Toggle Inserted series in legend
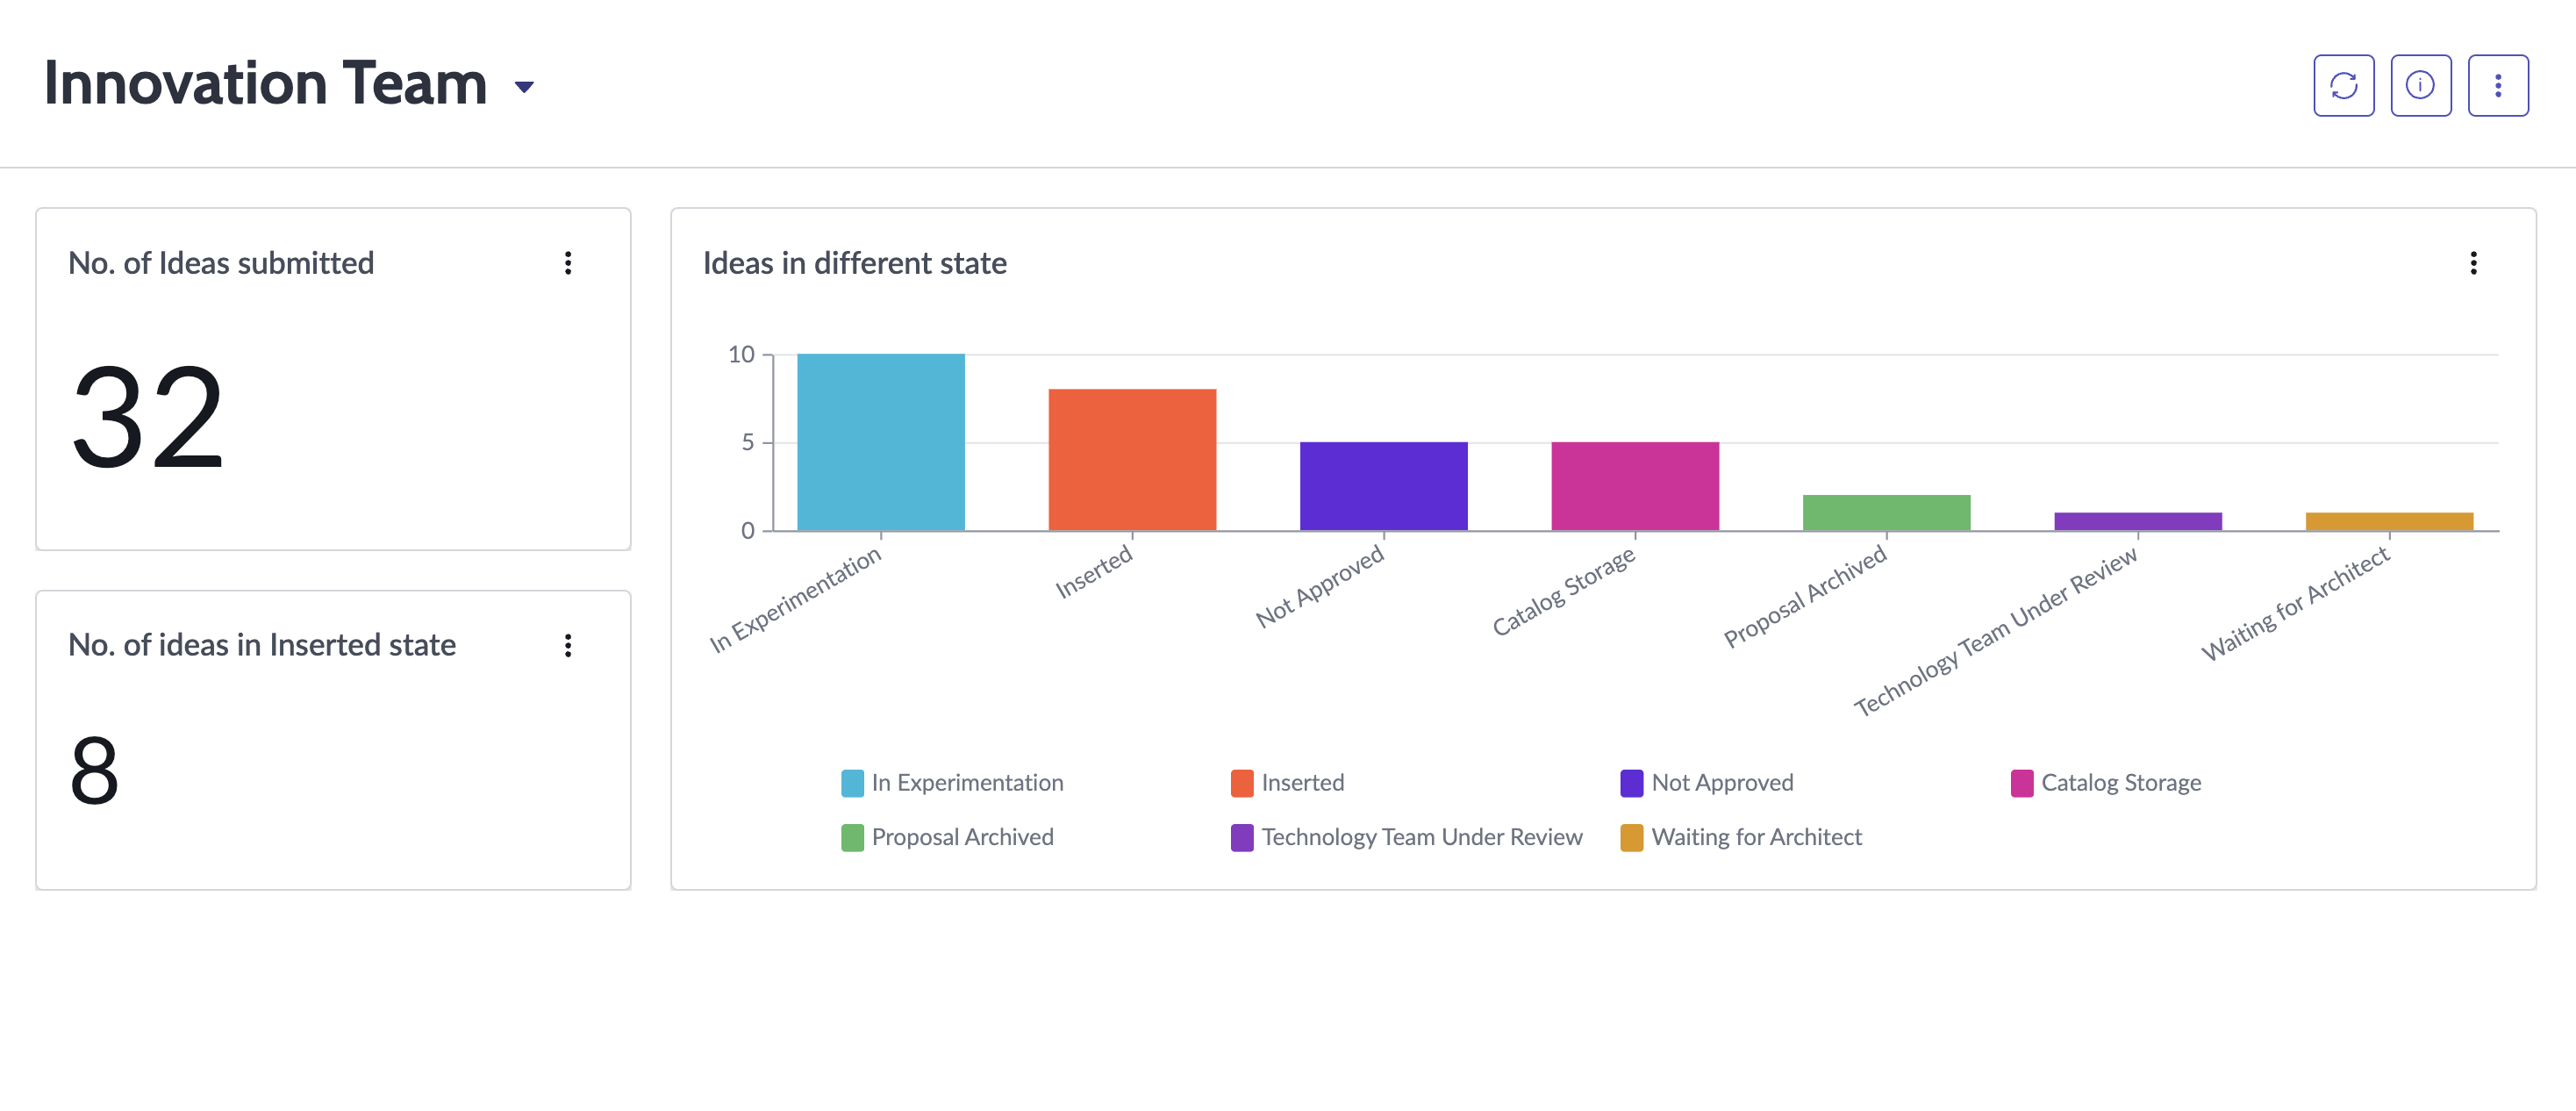 pyautogui.click(x=1287, y=782)
